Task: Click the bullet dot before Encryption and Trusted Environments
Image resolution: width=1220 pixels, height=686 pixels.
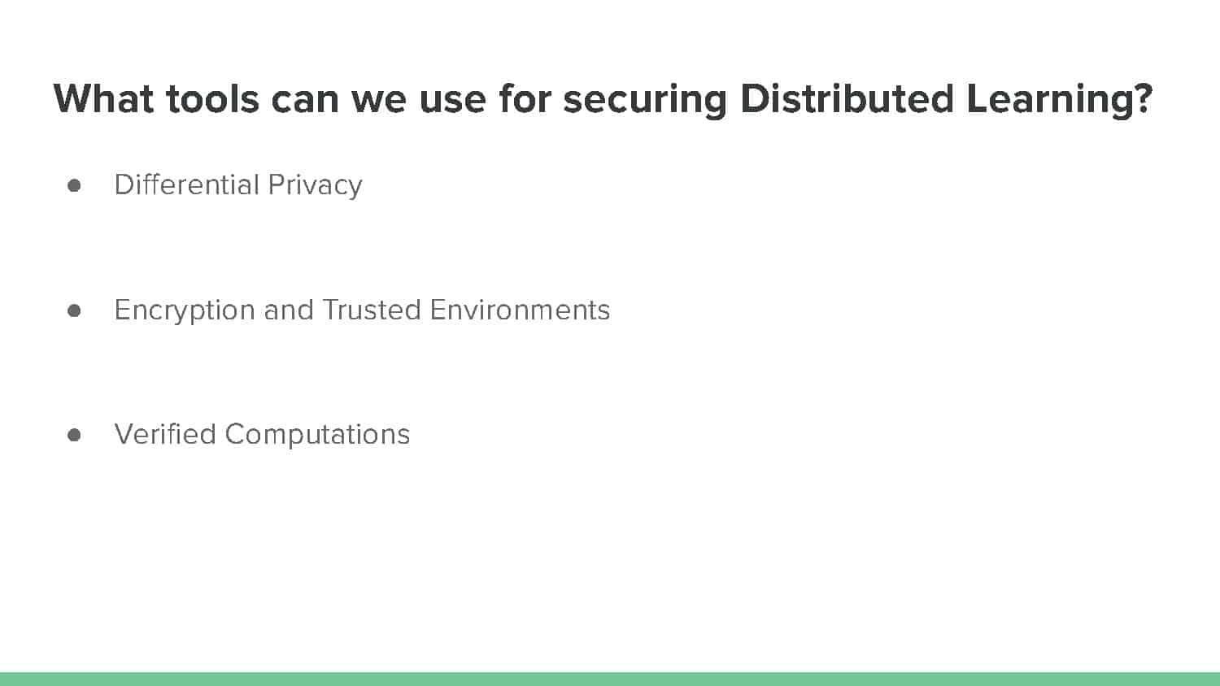Action: pyautogui.click(x=74, y=310)
